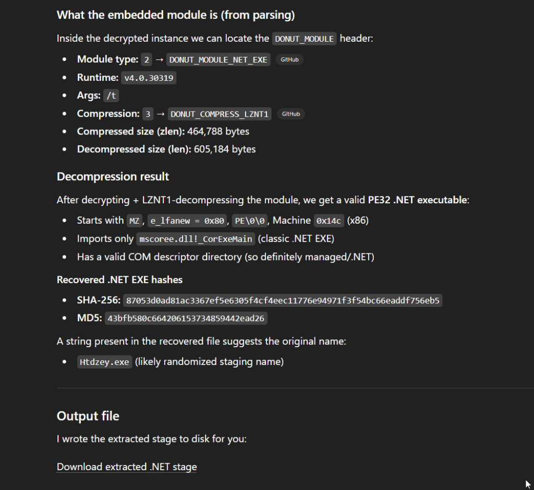Image resolution: width=534 pixels, height=490 pixels.
Task: Click the MZ code chip
Action: [134, 221]
